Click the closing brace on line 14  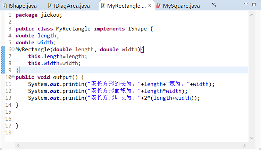click(17, 105)
